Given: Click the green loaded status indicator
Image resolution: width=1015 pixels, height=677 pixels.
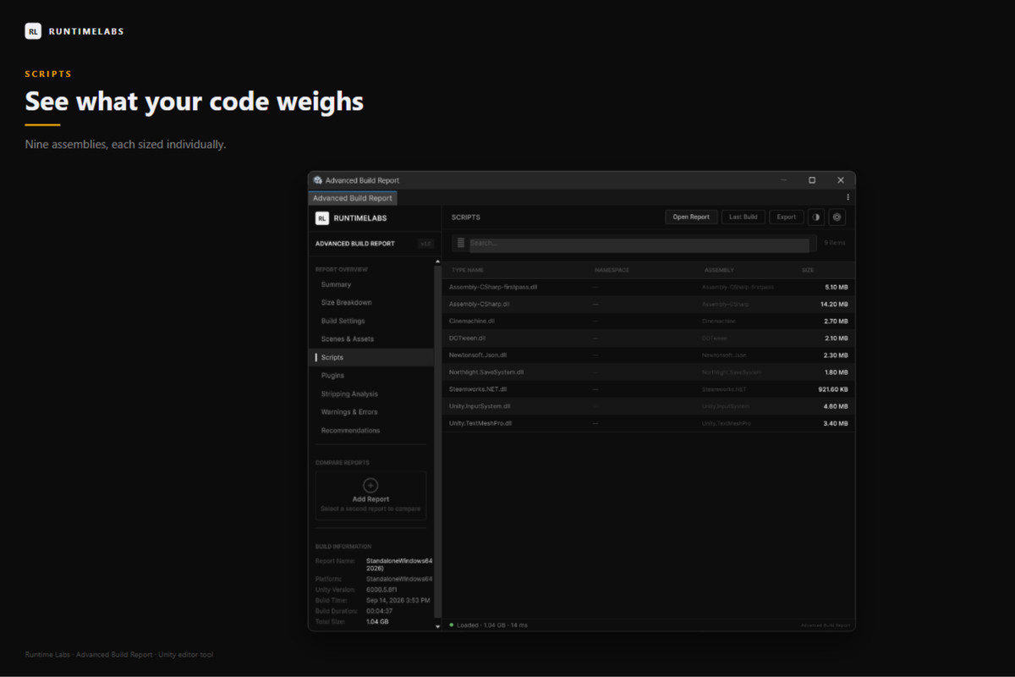Looking at the screenshot, I should (x=452, y=625).
